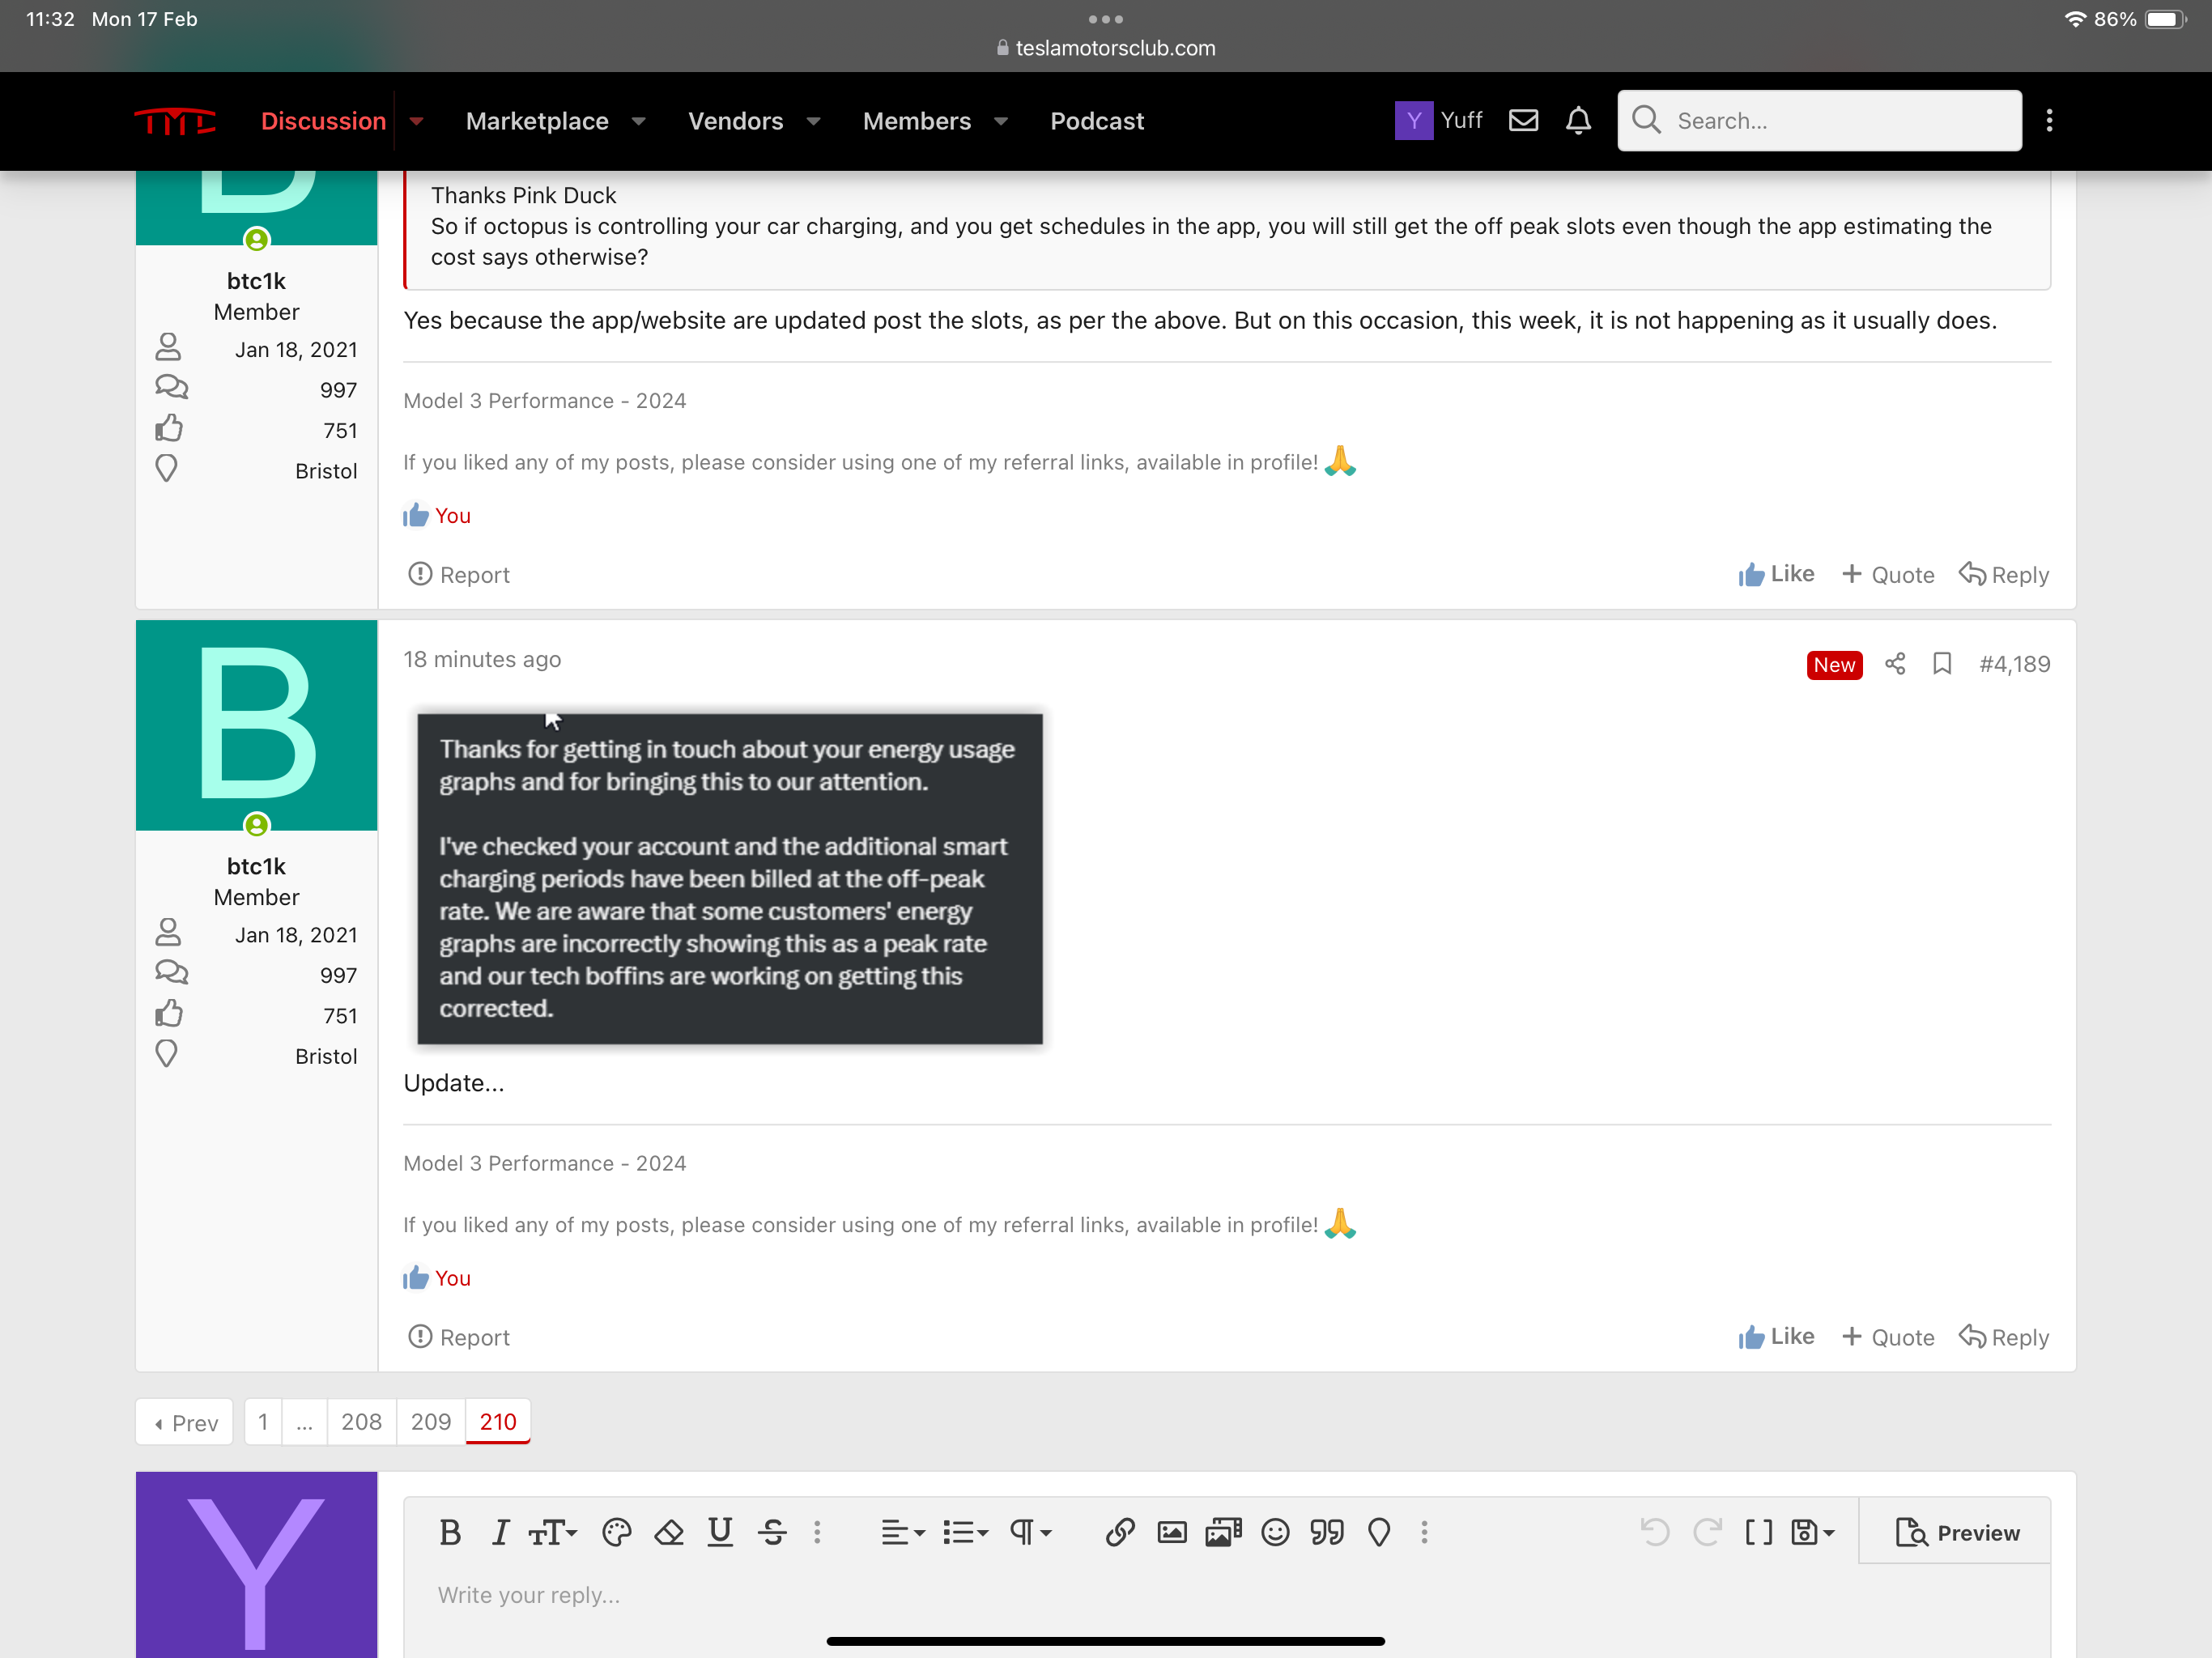
Task: Expand the Discussion menu arrow
Action: pyautogui.click(x=417, y=121)
